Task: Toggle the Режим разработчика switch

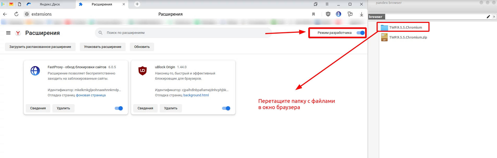Action: click(360, 33)
